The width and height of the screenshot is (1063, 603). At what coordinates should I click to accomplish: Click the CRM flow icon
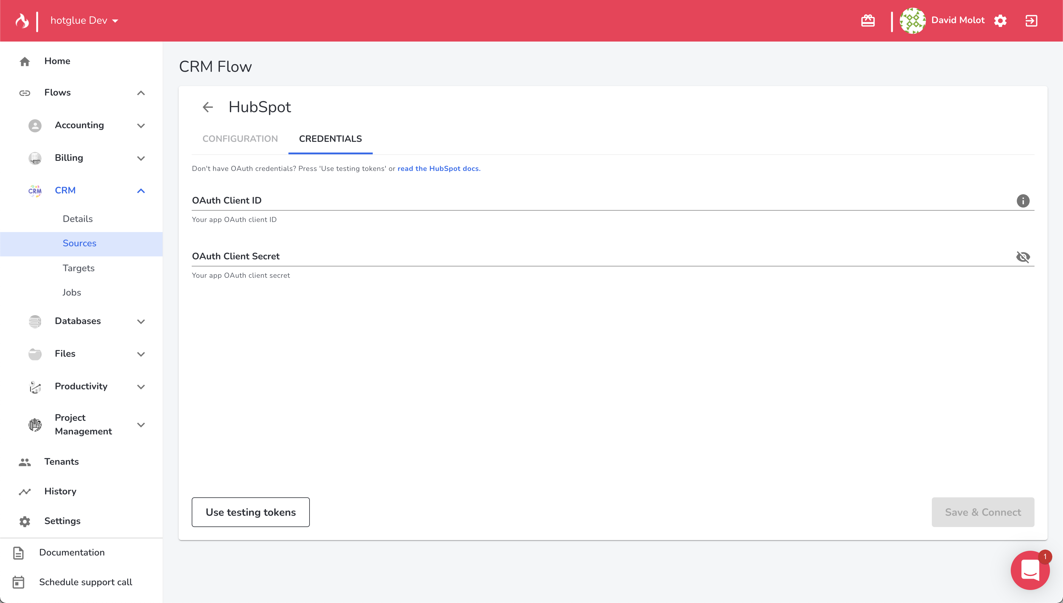pyautogui.click(x=35, y=191)
